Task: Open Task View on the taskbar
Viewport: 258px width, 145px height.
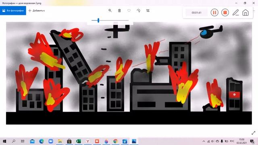Action: (23, 141)
